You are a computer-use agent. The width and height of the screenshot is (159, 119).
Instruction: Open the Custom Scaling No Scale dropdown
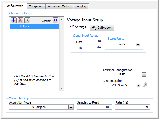[x=138, y=85]
